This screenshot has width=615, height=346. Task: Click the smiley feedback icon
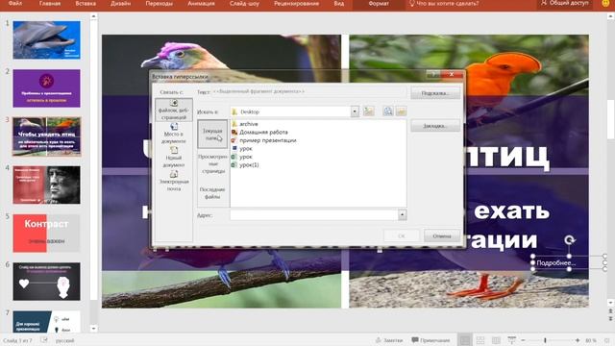pyautogui.click(x=606, y=4)
